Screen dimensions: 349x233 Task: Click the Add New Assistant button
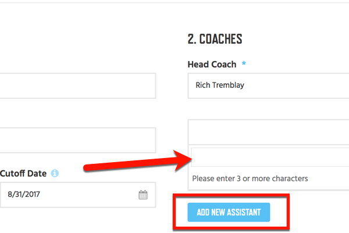point(229,212)
